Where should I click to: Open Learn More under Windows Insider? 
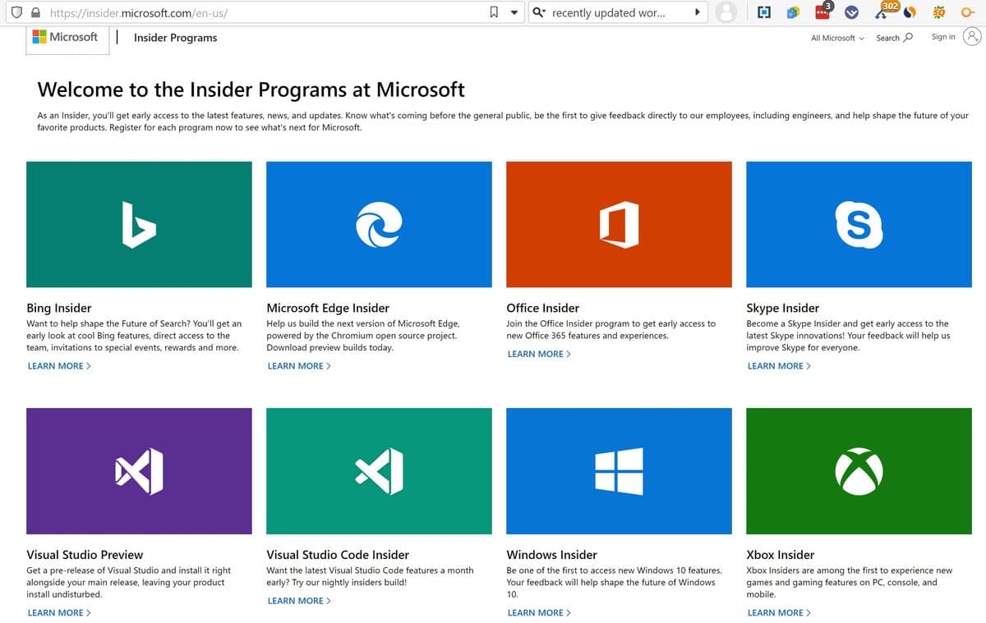[x=539, y=612]
